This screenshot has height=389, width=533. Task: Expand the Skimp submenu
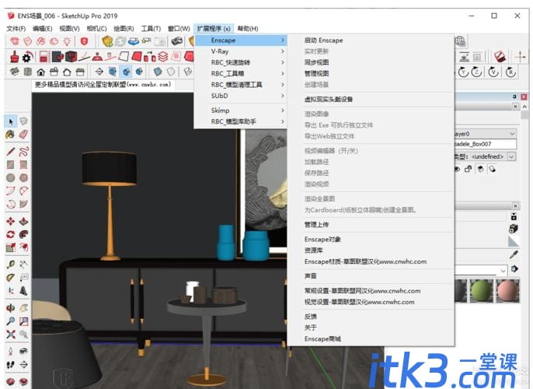241,110
